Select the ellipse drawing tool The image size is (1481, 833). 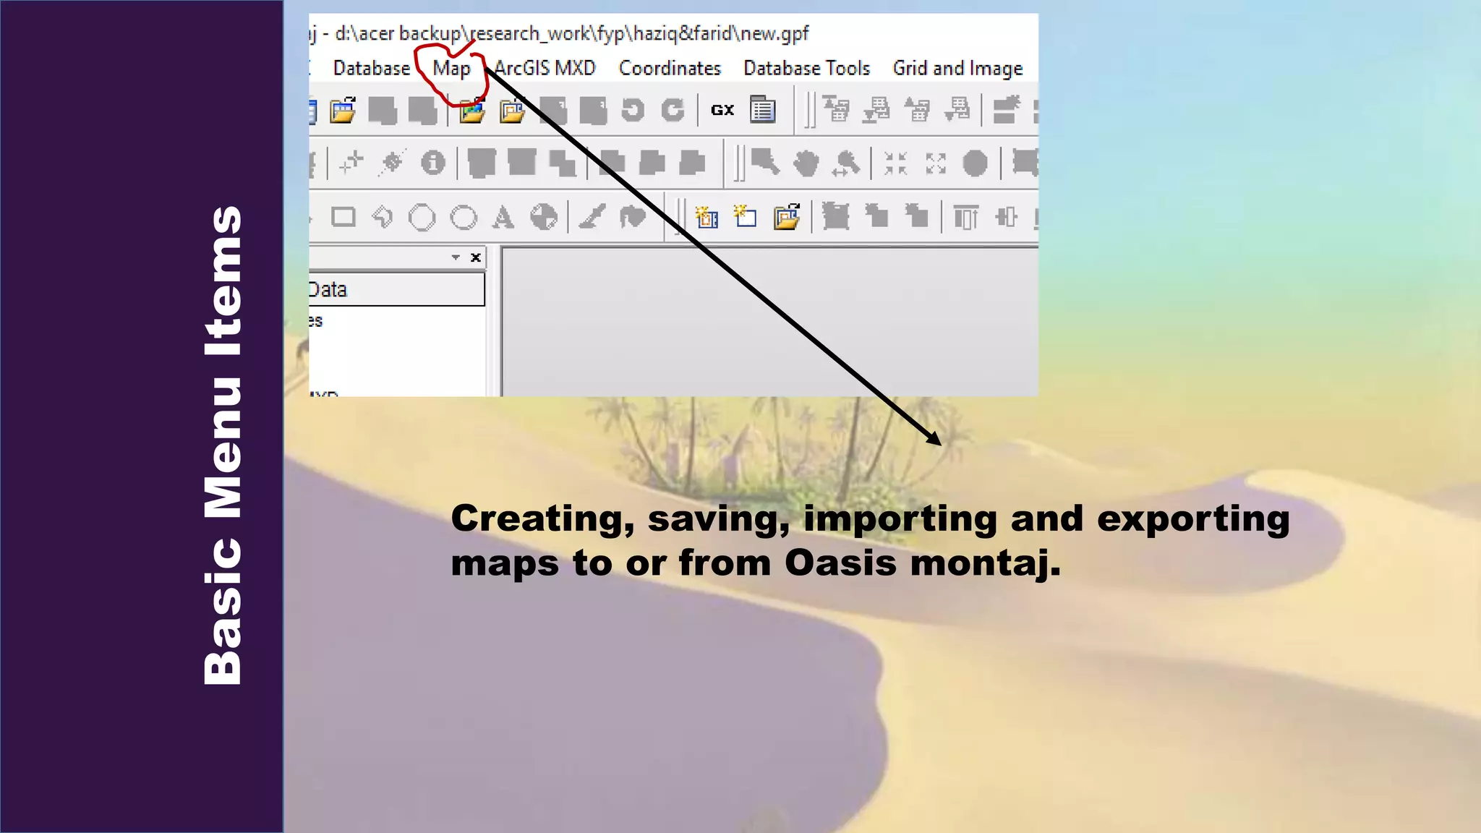464,217
